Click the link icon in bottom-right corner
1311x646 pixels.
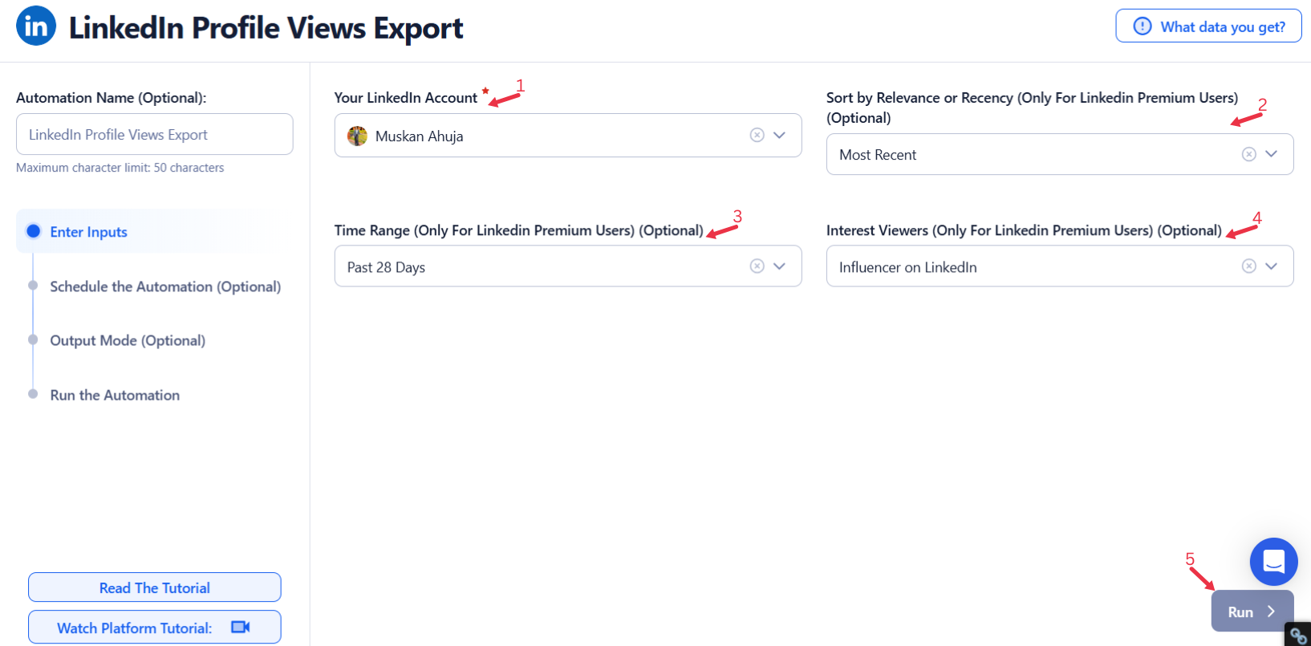[x=1299, y=636]
